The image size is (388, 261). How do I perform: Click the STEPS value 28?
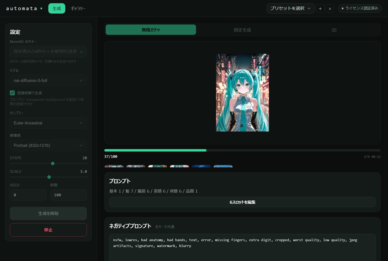click(84, 158)
